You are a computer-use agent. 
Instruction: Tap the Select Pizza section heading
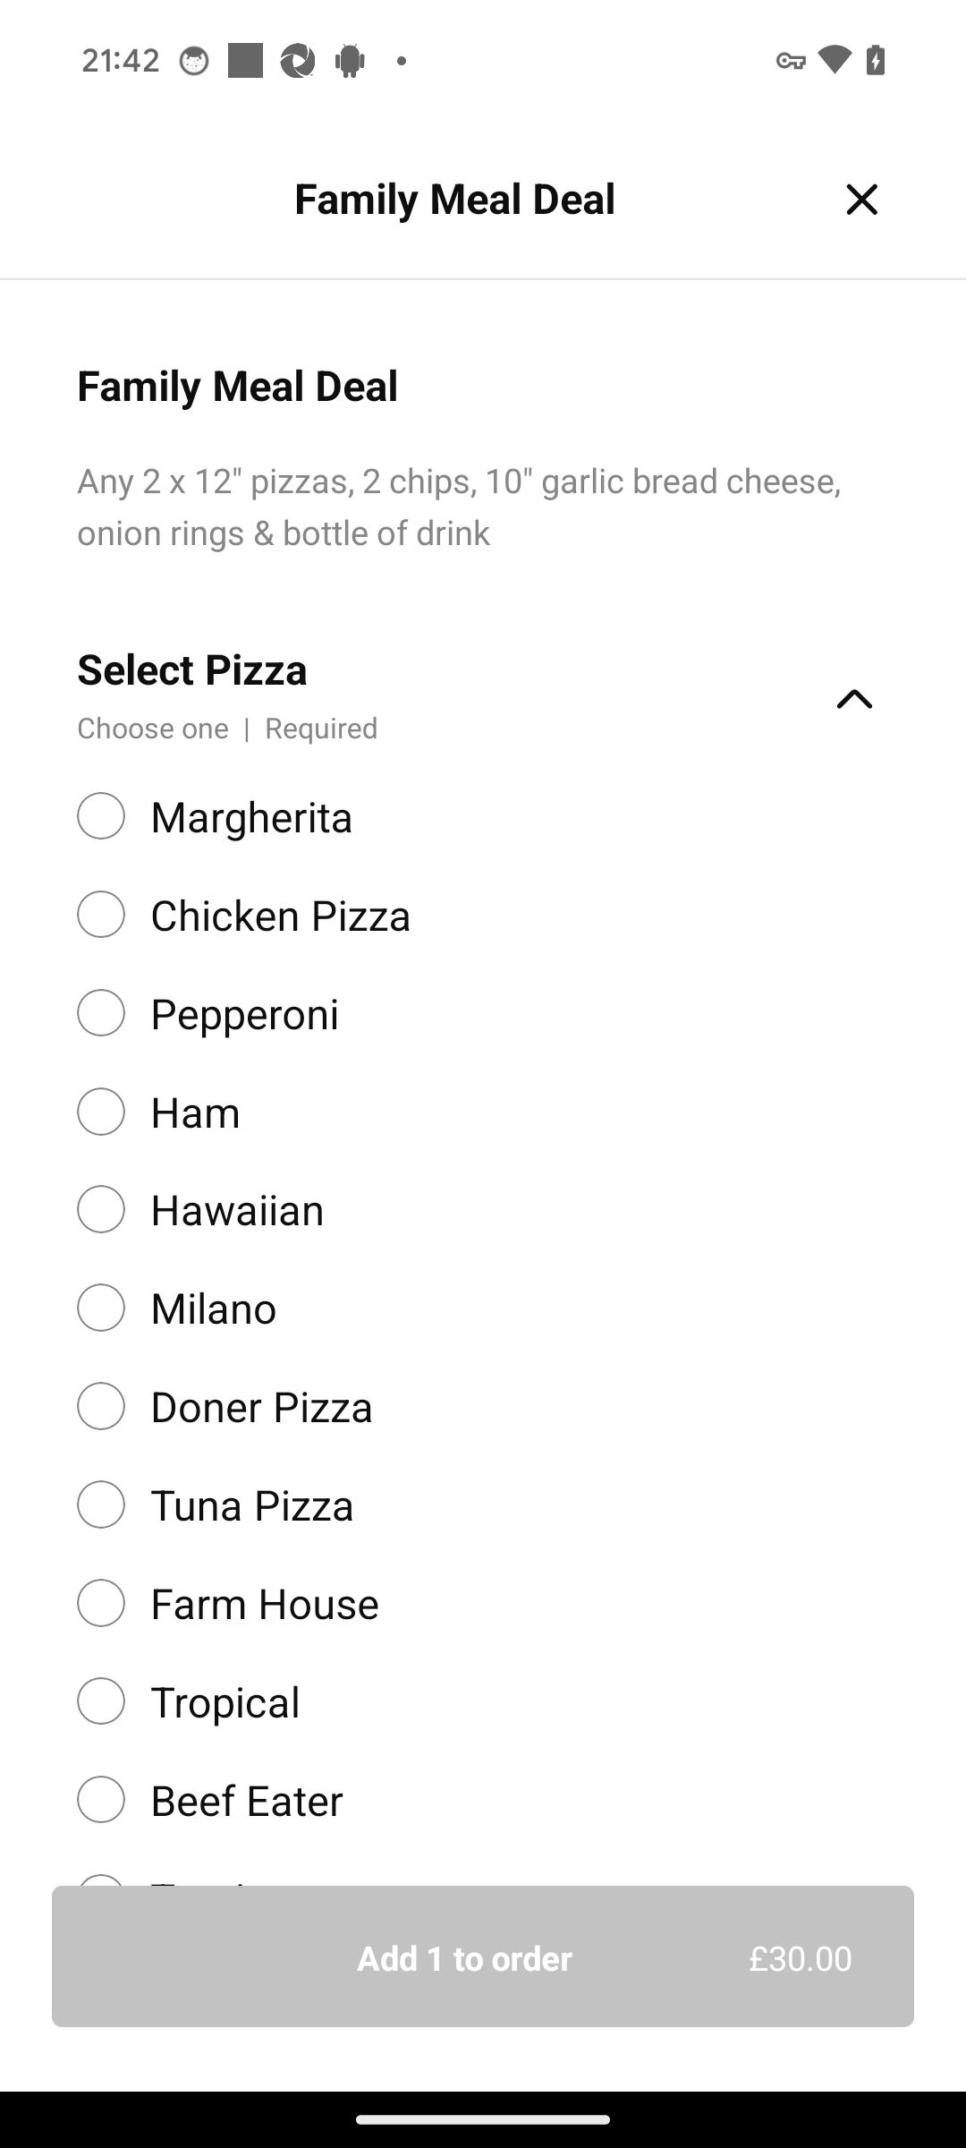tap(192, 669)
